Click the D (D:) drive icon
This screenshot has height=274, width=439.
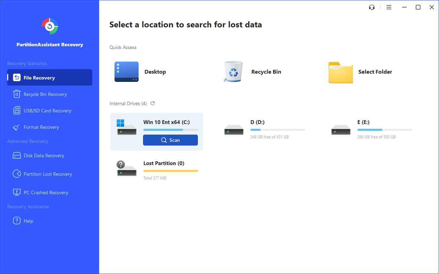pos(234,130)
